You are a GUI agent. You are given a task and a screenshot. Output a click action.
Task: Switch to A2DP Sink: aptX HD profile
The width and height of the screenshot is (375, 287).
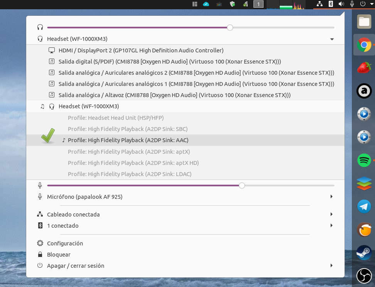click(185, 163)
